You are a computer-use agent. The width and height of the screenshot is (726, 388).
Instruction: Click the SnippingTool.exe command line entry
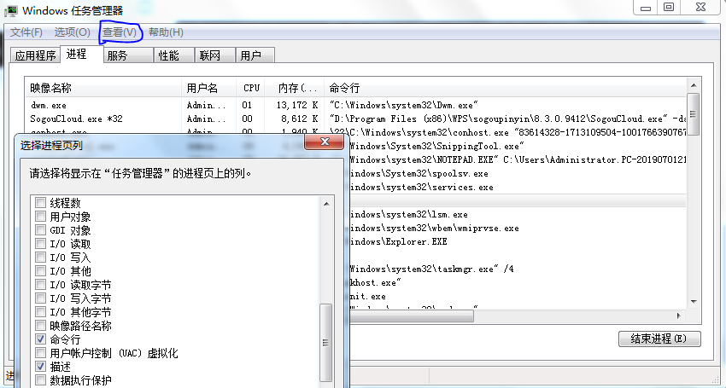(436, 146)
